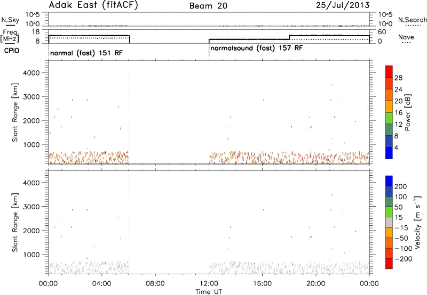427x295 pixels.
Task: Select the orange -100 to -50 Velocity swatch
Action: [x=389, y=243]
